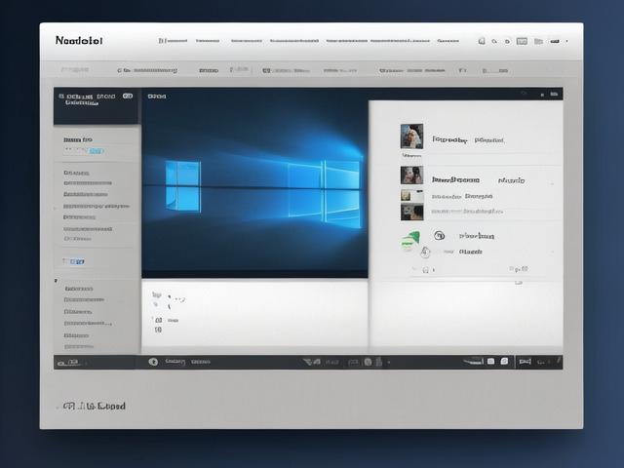Click the round icon at bottom bar's left
The height and width of the screenshot is (468, 624).
[x=153, y=362]
